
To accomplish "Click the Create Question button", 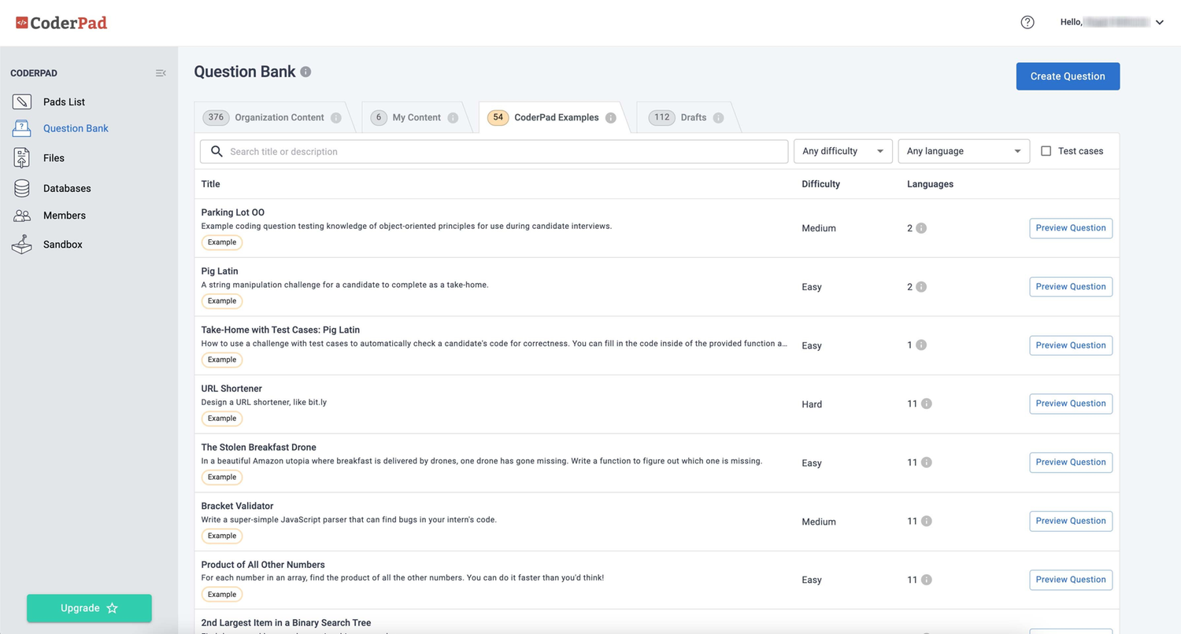I will point(1068,76).
